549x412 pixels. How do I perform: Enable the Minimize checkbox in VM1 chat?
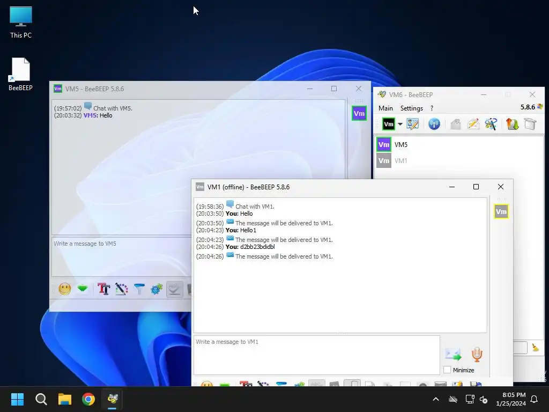[x=447, y=370]
